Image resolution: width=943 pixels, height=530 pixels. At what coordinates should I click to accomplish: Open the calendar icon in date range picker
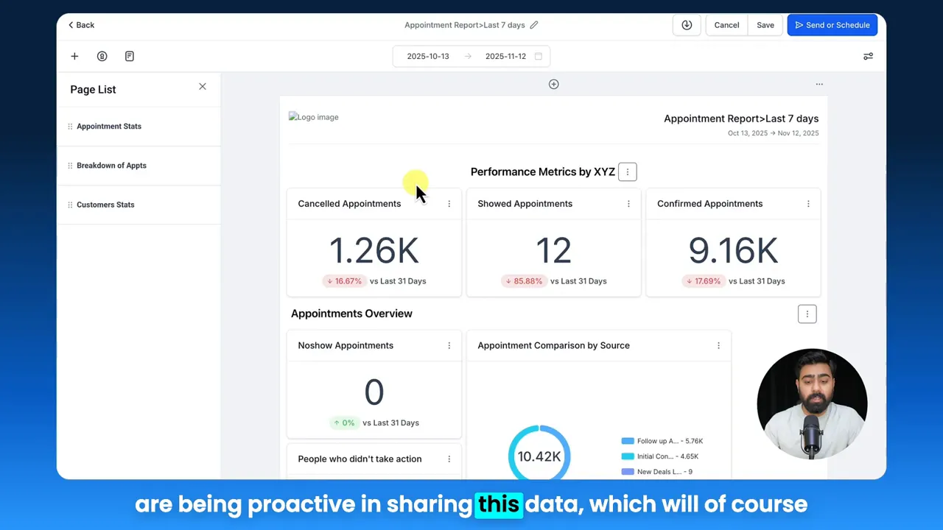pyautogui.click(x=538, y=56)
